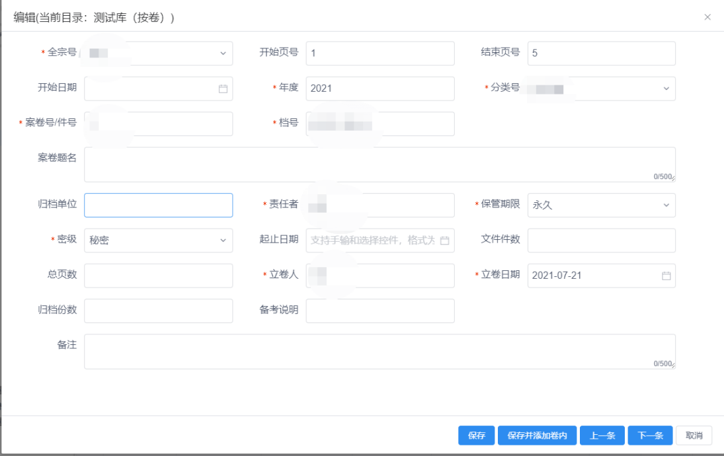Expand the 保管期限 dropdown showing 永久
The height and width of the screenshot is (456, 724).
pos(665,206)
